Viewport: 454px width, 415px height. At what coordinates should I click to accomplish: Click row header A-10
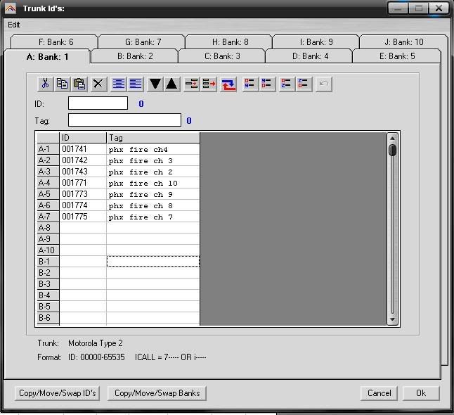48,250
